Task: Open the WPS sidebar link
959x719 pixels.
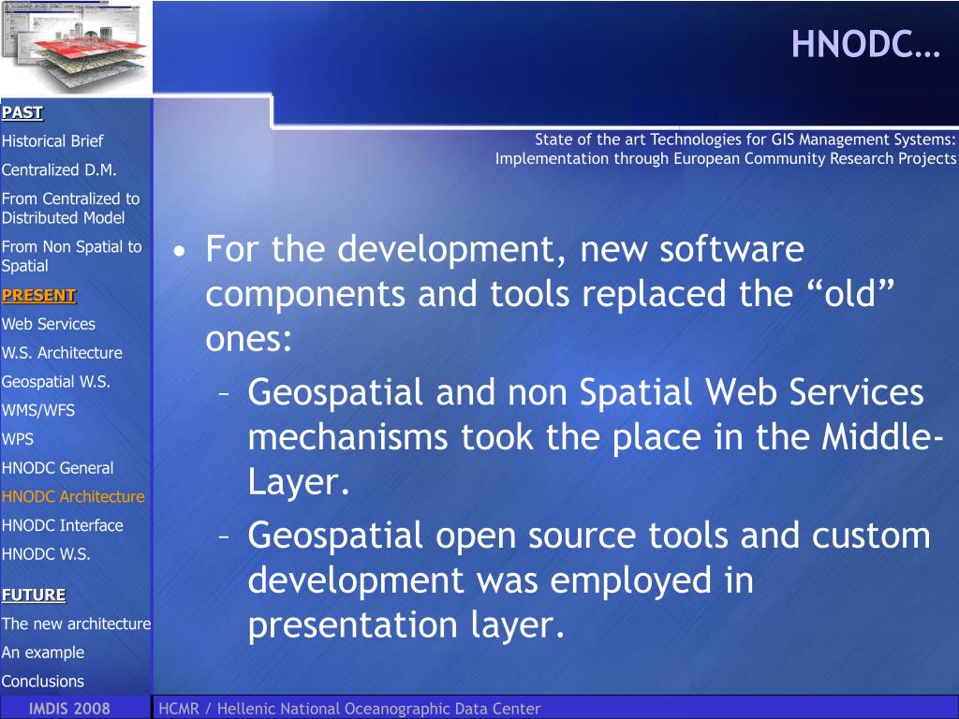Action: pos(18,439)
